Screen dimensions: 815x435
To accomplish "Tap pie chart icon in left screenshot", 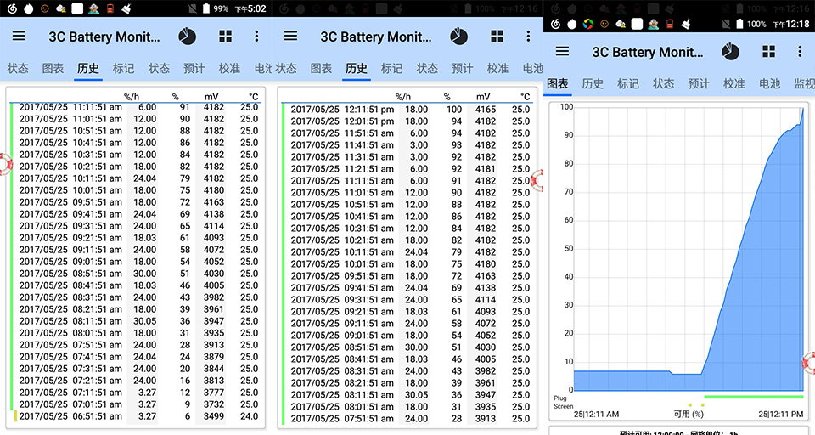I will click(x=188, y=37).
